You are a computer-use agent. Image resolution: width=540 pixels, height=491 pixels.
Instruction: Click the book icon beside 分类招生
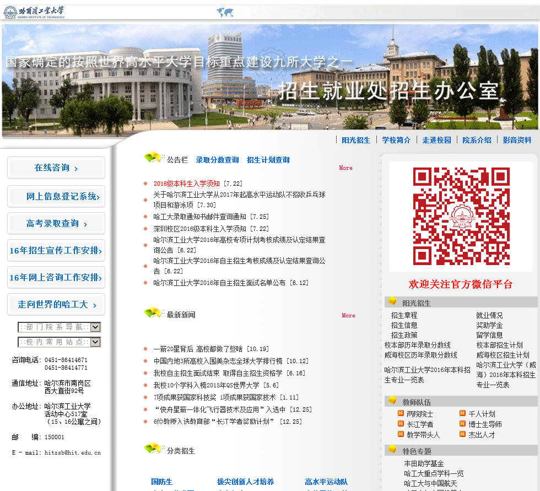153,449
